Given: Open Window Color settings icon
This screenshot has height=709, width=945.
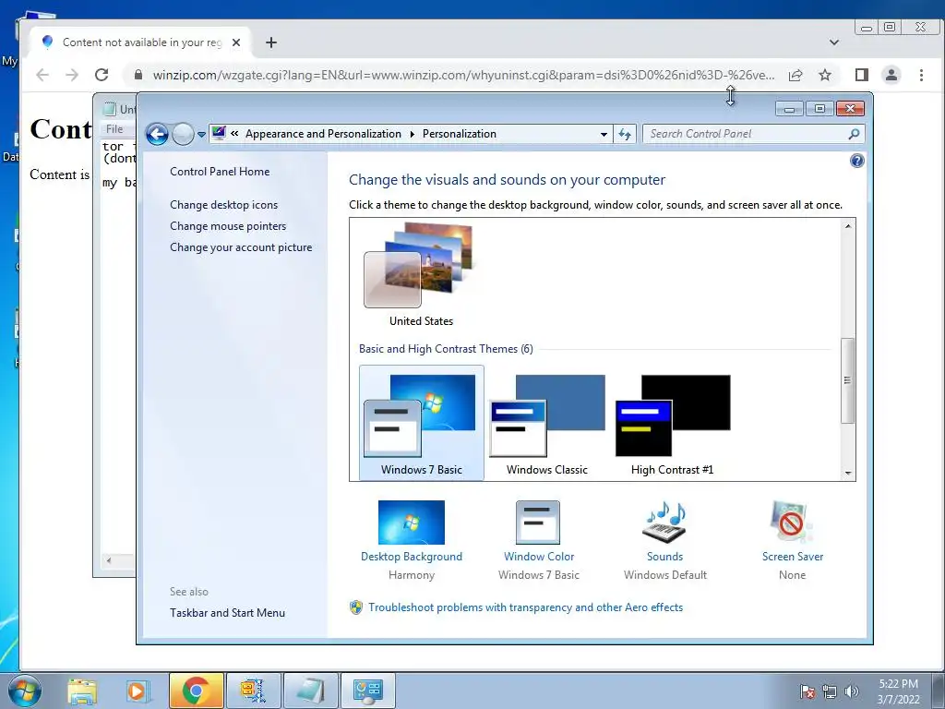Looking at the screenshot, I should 538,523.
